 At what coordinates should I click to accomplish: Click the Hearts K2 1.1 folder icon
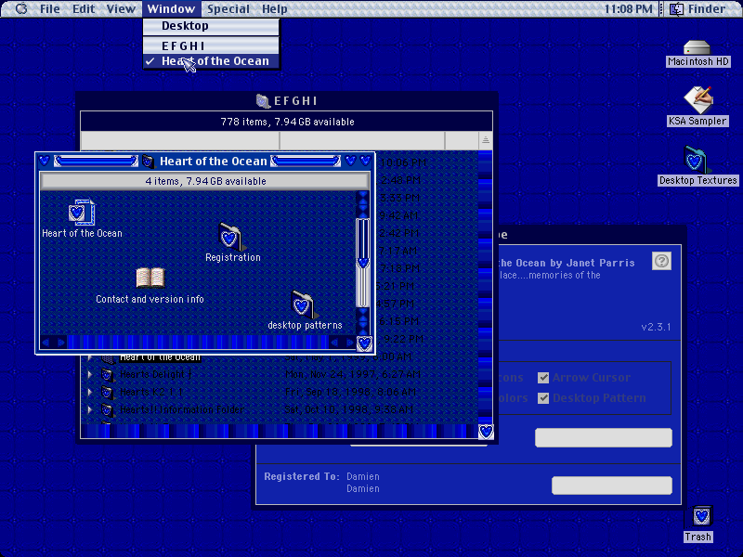pos(107,392)
